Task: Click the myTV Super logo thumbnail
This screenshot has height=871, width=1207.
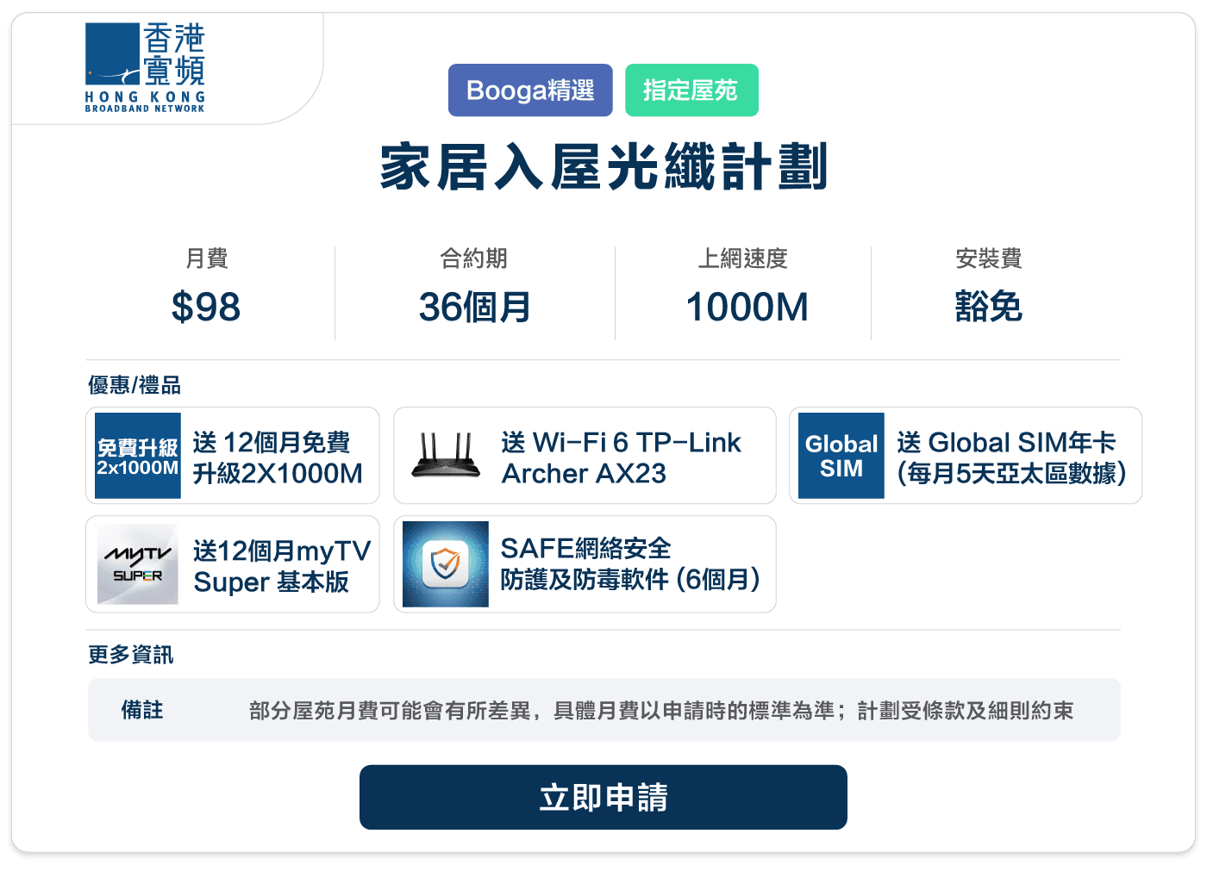Action: pos(136,563)
